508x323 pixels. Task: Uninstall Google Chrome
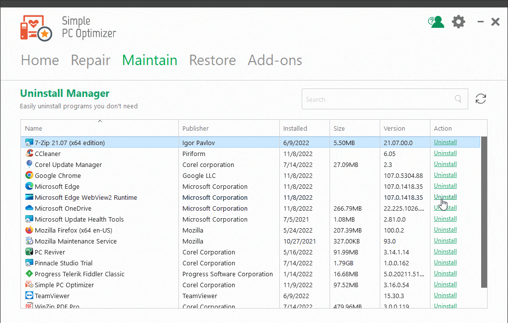pyautogui.click(x=445, y=175)
